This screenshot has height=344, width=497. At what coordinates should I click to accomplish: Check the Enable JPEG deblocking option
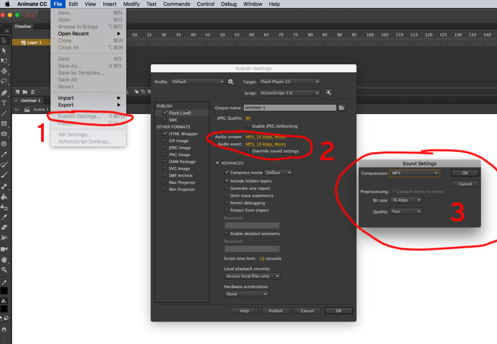pyautogui.click(x=248, y=126)
